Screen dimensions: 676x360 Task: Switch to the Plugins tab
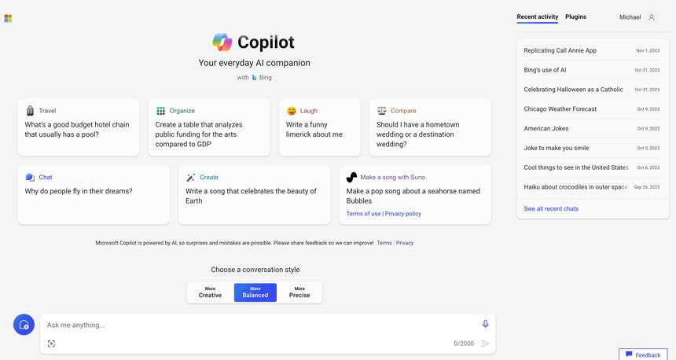click(x=575, y=17)
